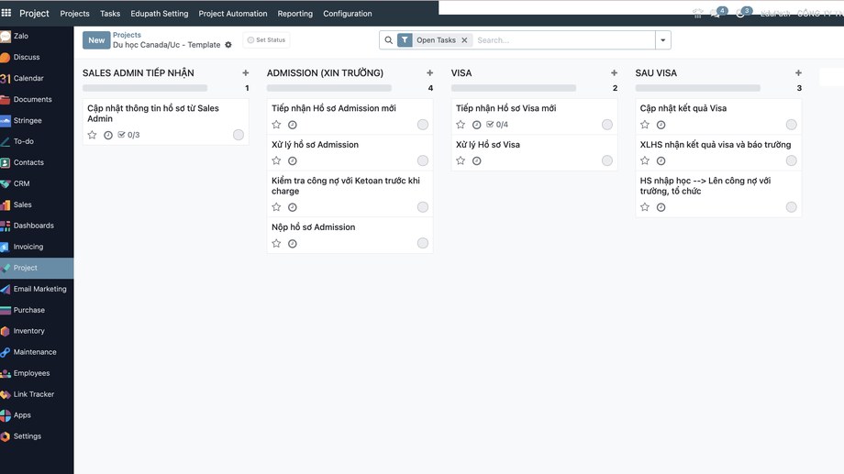Toggle state circle on Kiểm tra công nợ task
This screenshot has height=474, width=844.
coord(423,207)
